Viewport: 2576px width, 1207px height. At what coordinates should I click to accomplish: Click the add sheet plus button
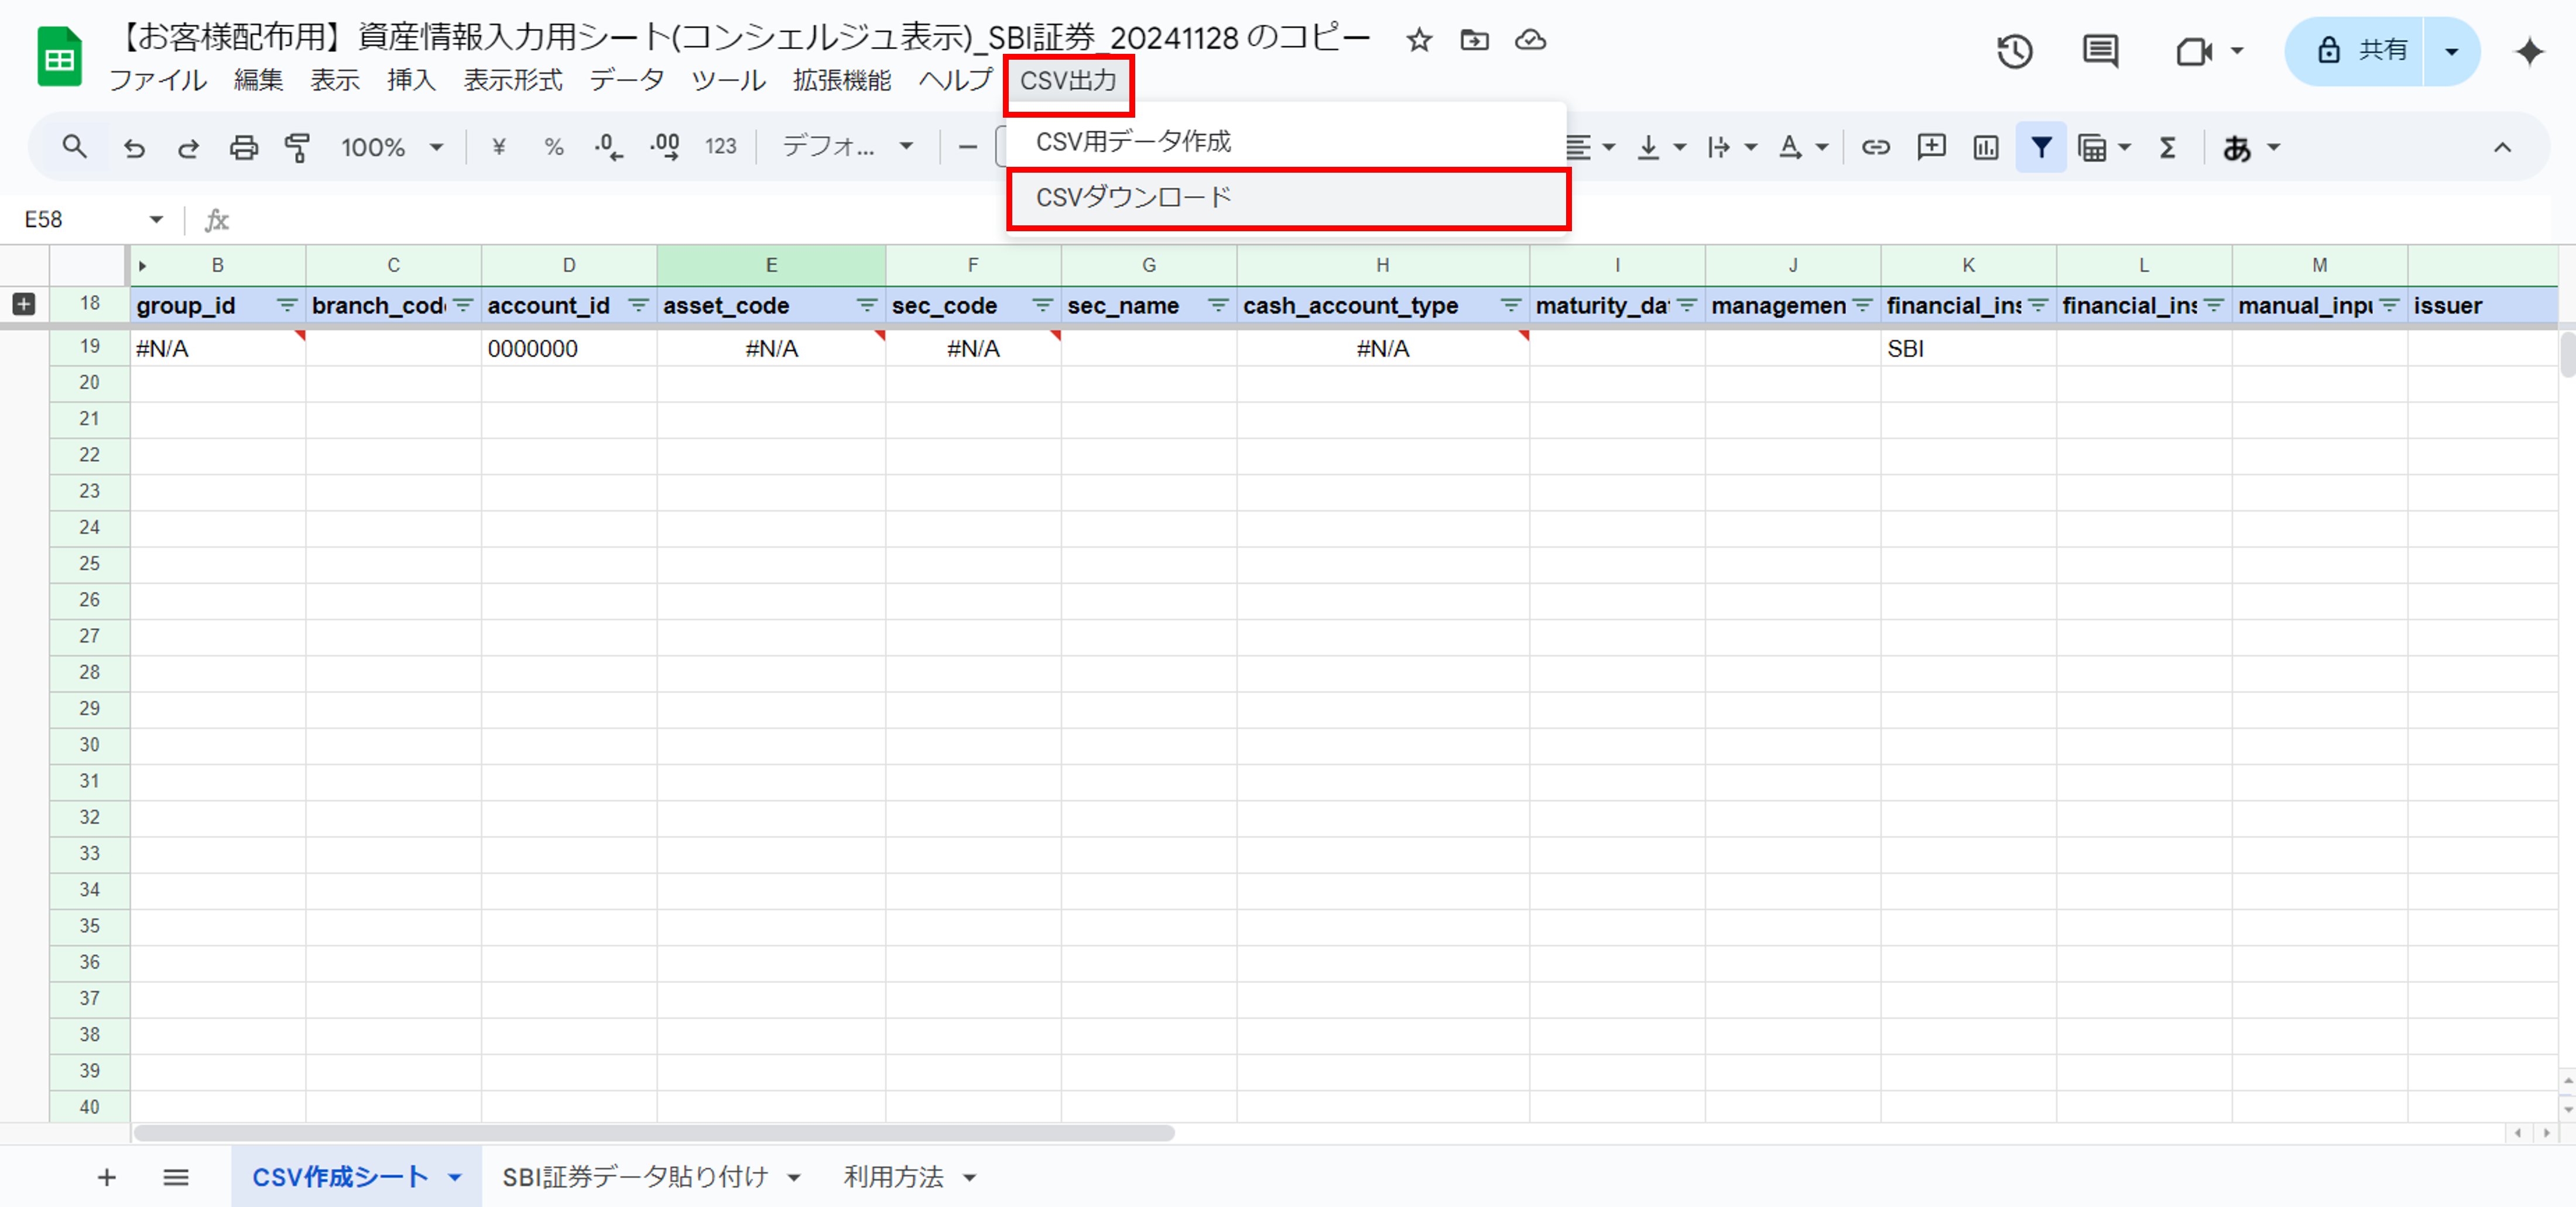click(106, 1178)
